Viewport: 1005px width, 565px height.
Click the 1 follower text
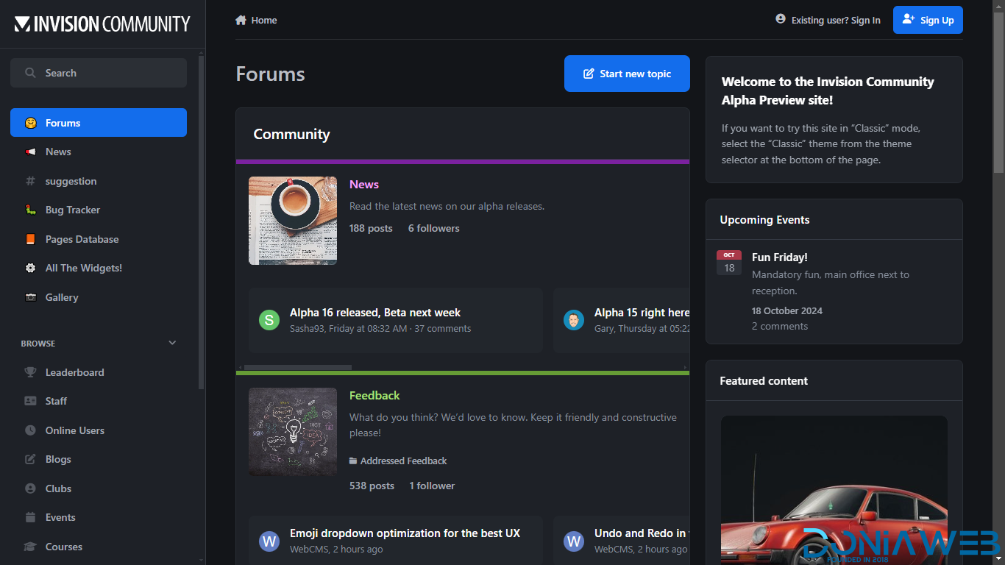pos(432,486)
